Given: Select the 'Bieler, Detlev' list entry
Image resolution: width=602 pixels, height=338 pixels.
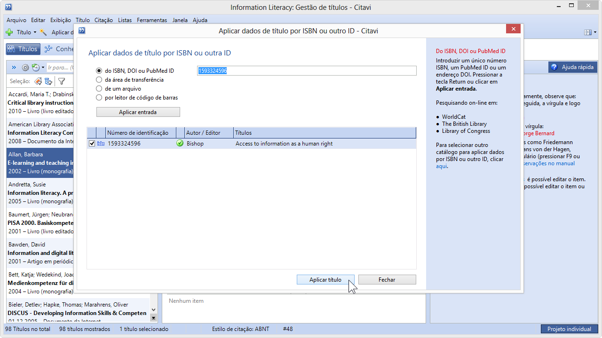Looking at the screenshot, I should click(78, 310).
